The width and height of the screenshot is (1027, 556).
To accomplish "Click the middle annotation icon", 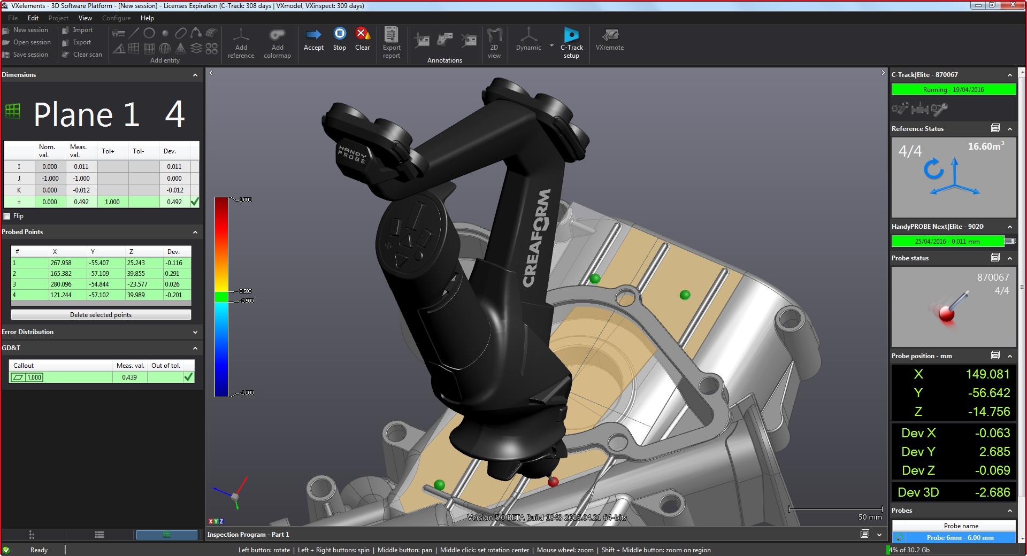I will [445, 40].
